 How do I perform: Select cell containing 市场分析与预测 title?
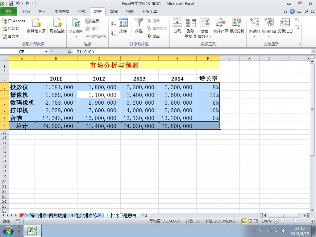point(114,65)
